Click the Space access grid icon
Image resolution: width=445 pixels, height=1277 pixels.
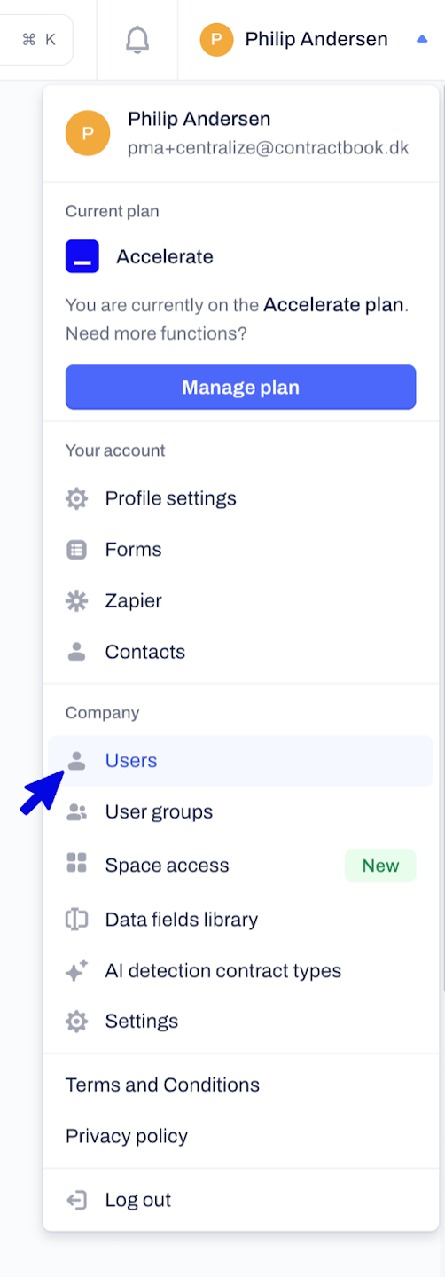77,864
